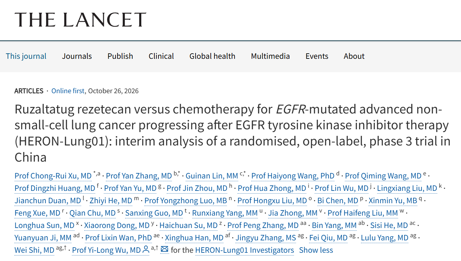Open the Global health menu item
The height and width of the screenshot is (261, 461).
click(x=212, y=56)
